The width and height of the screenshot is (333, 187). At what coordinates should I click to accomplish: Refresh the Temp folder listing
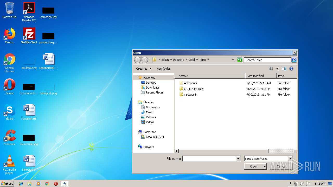pyautogui.click(x=240, y=60)
